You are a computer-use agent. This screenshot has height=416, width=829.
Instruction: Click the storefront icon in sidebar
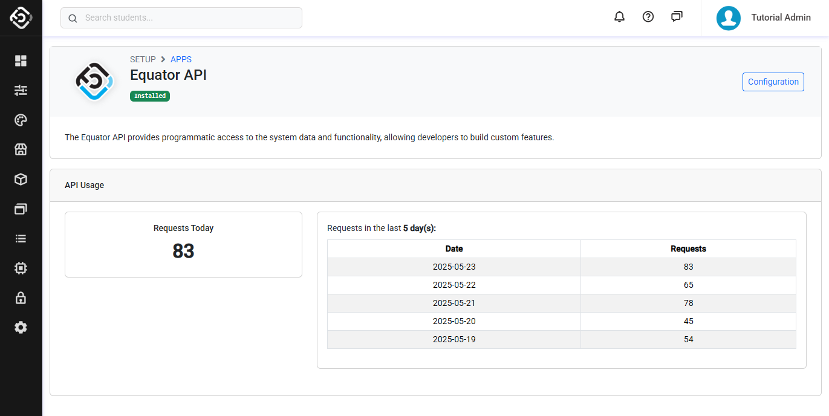click(x=21, y=149)
